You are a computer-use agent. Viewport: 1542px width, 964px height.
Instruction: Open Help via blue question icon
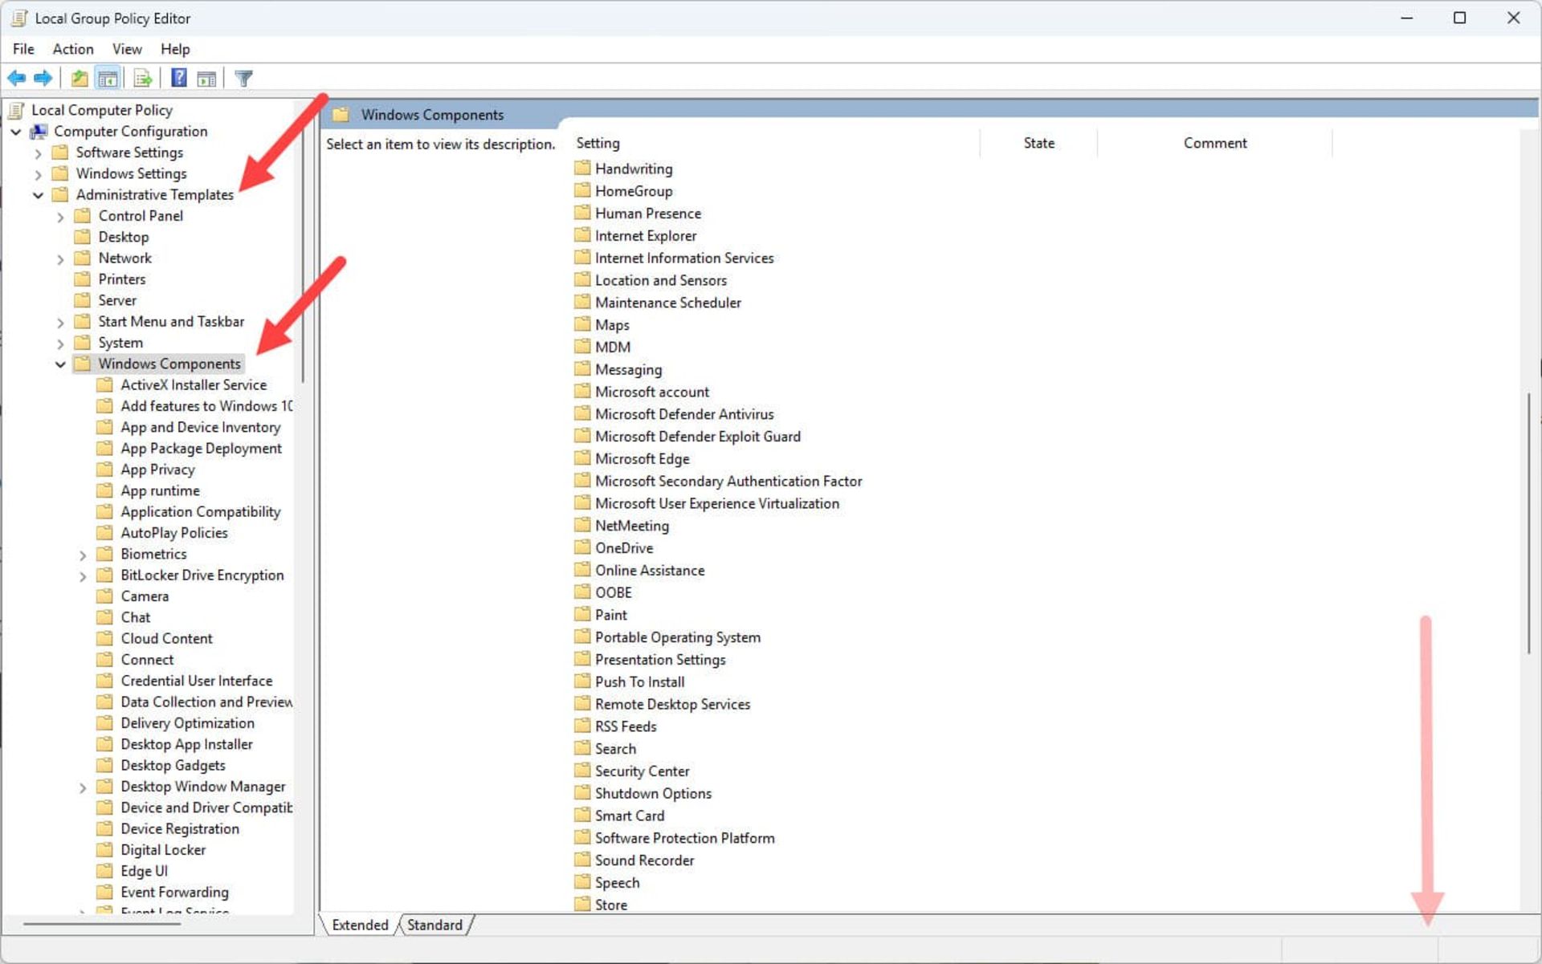[x=178, y=78]
